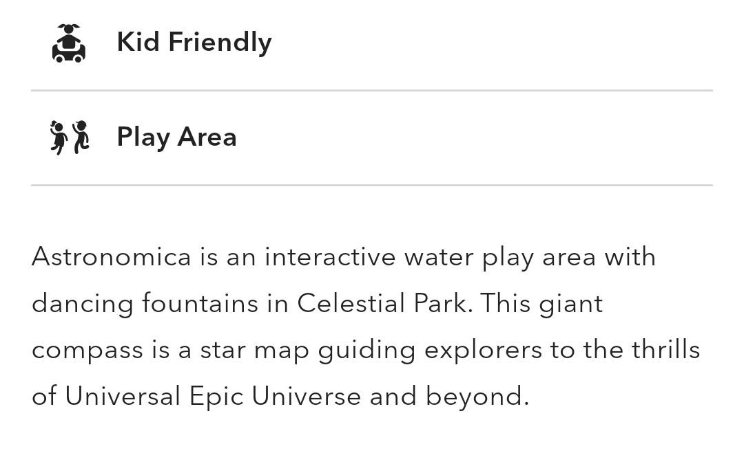Click the divider line below Play Area
Image resolution: width=744 pixels, height=453 pixels.
click(372, 185)
